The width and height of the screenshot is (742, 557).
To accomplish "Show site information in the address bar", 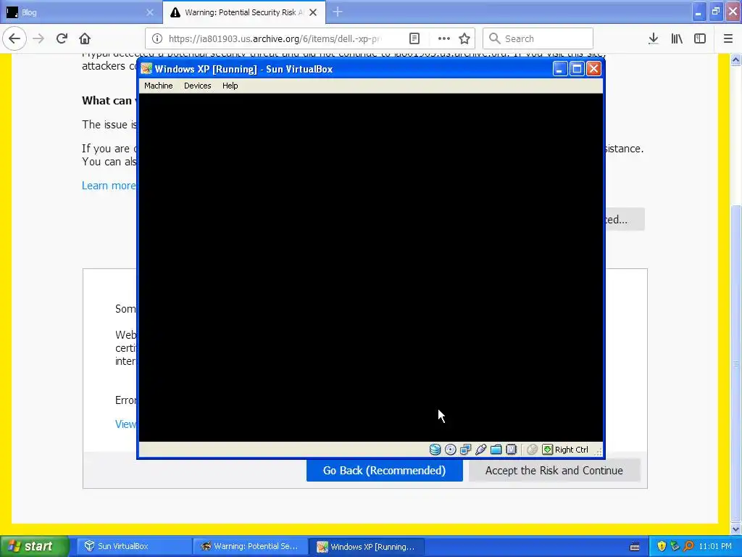I will pos(157,38).
